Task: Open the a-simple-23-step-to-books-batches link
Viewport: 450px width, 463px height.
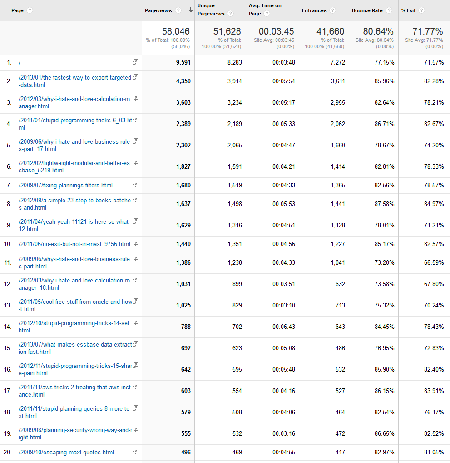Action: 74,204
